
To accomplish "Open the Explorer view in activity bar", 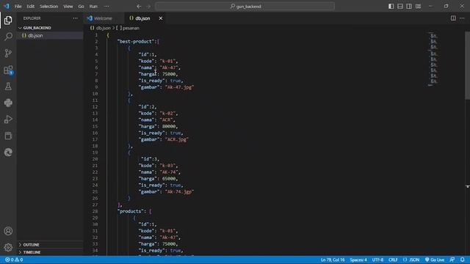I will click(x=8, y=20).
